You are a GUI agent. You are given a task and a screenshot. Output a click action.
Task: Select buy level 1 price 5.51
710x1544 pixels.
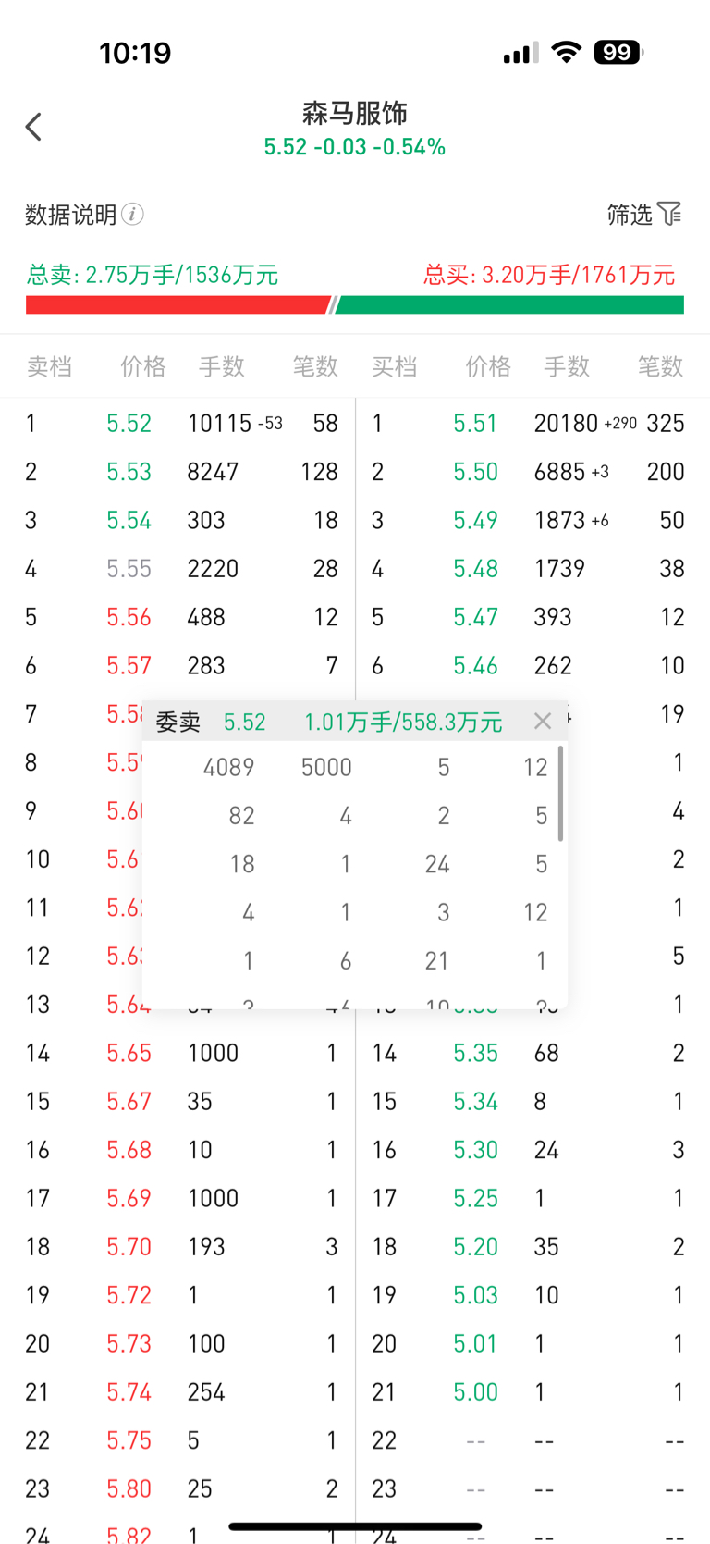(x=475, y=424)
